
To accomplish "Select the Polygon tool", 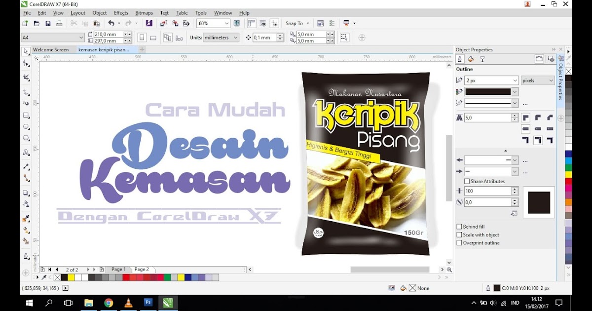I will (x=26, y=139).
